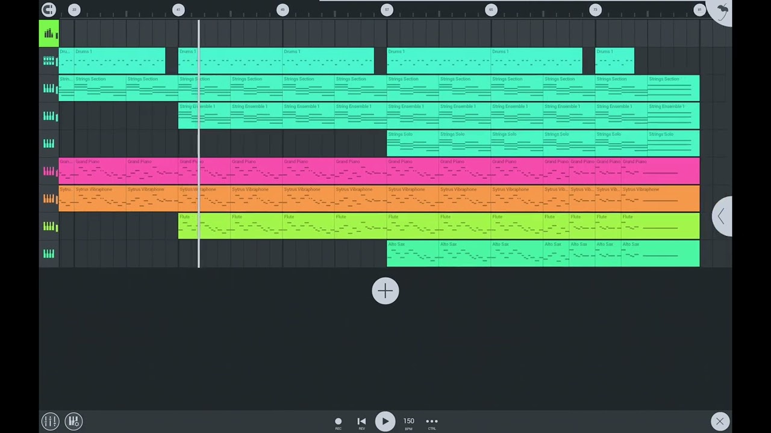The height and width of the screenshot is (433, 771).
Task: Toggle the REC record button
Action: coord(338,423)
